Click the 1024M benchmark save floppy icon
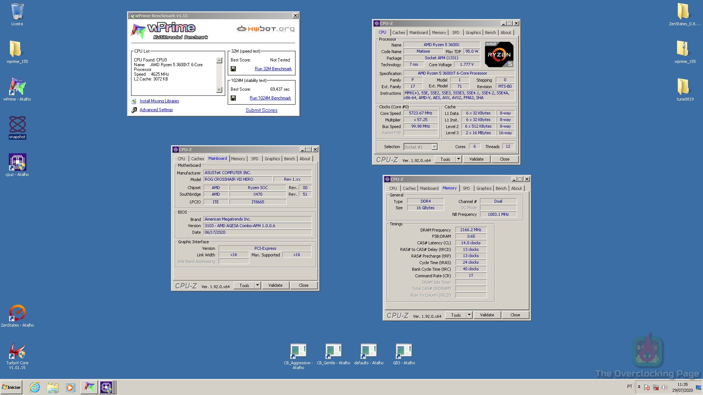 point(233,98)
